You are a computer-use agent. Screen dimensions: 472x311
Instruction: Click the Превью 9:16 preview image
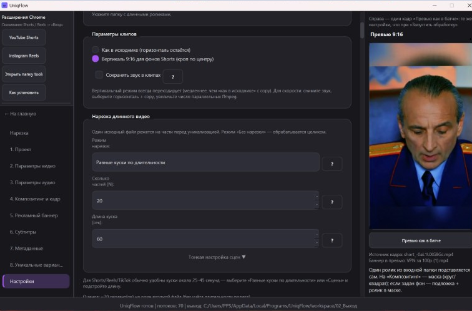point(421,136)
